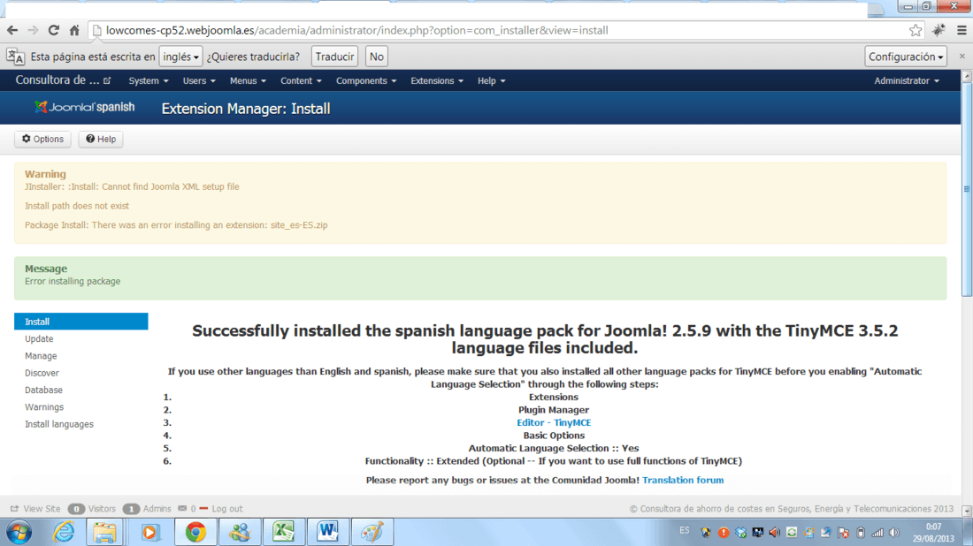973x546 pixels.
Task: Open the Chrome menu hamburger icon
Action: point(962,30)
